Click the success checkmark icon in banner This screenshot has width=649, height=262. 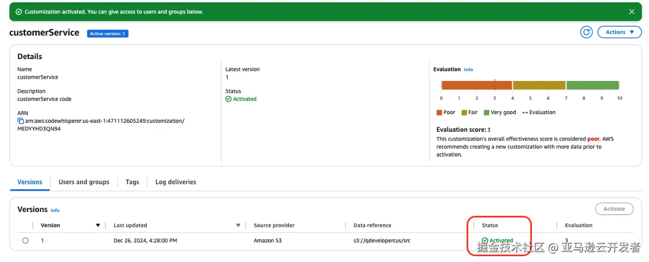coord(19,12)
